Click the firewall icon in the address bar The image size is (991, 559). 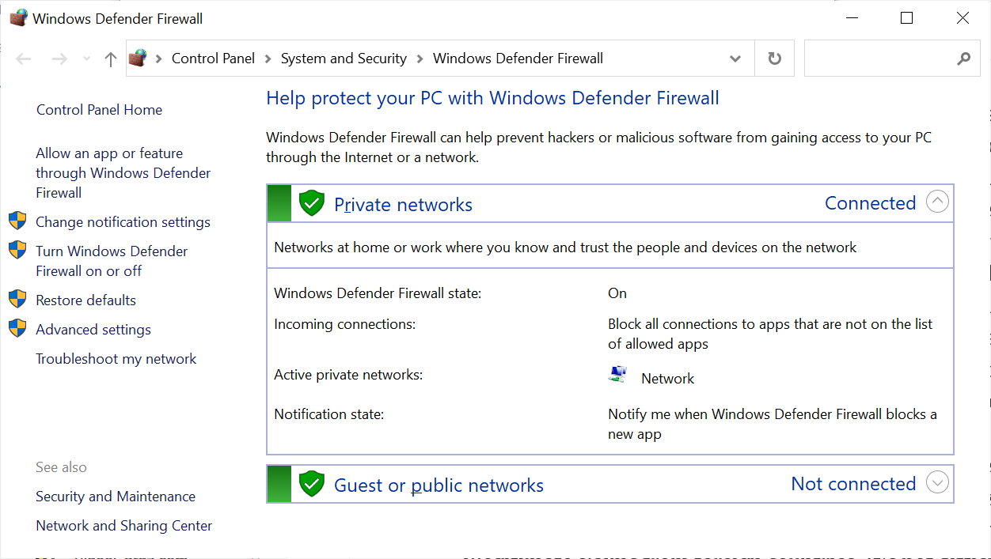(x=138, y=58)
